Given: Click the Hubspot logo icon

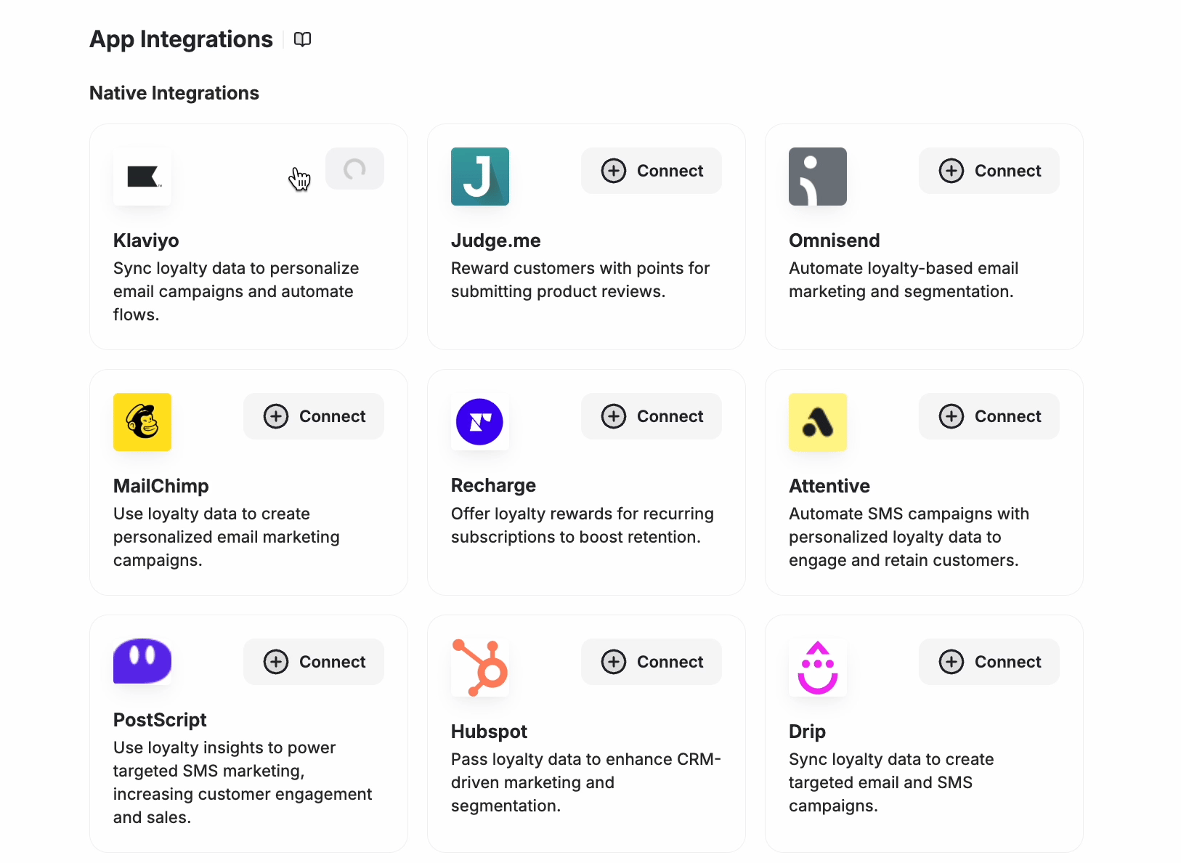Looking at the screenshot, I should point(480,668).
